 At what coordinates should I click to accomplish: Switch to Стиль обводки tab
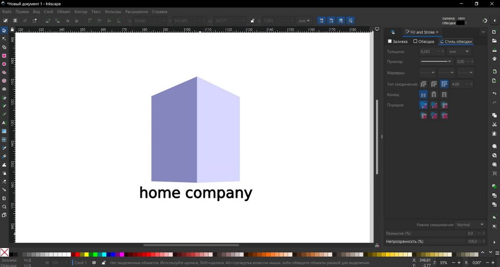pos(456,41)
